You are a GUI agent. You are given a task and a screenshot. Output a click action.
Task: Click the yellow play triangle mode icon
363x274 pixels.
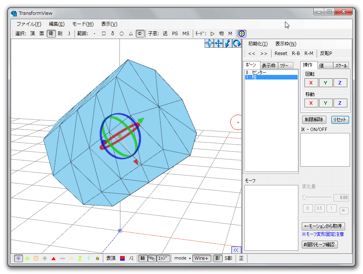(213, 34)
